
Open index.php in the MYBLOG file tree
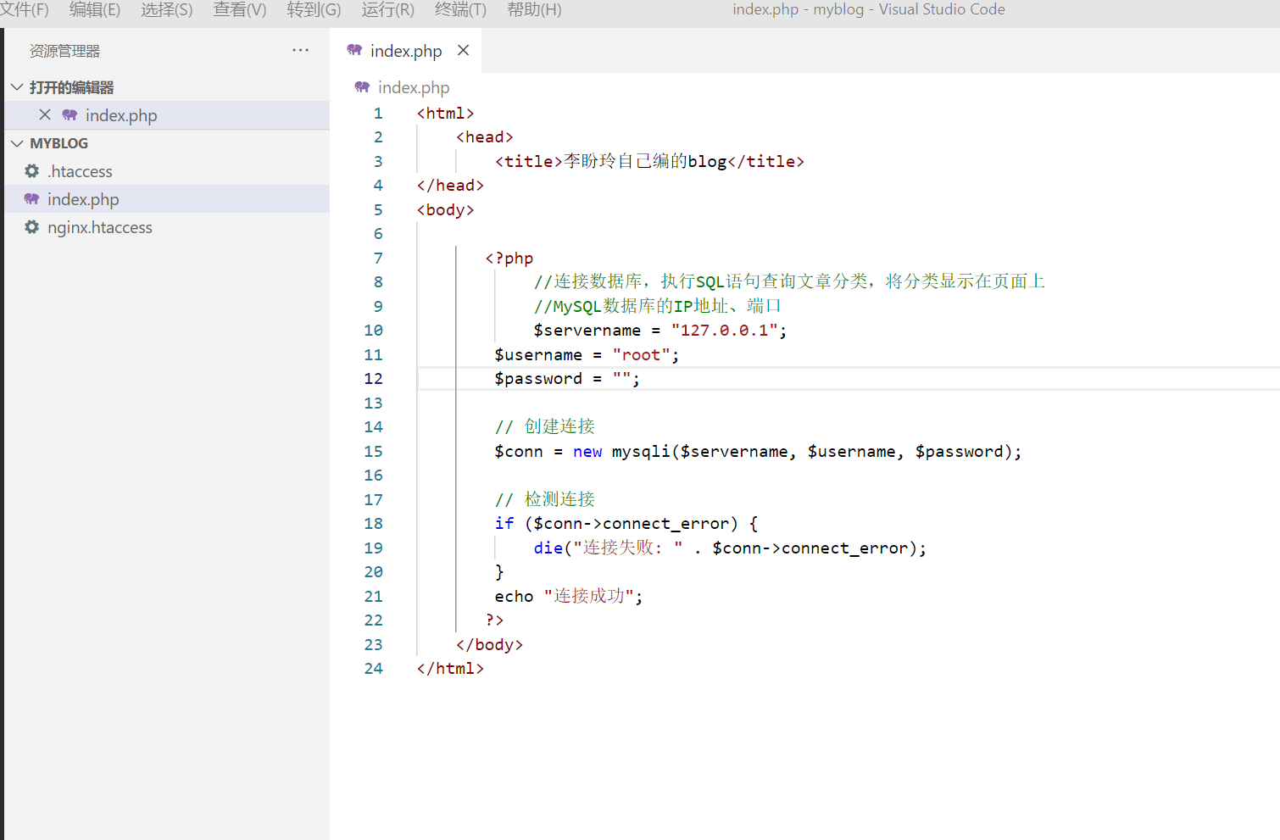[167, 199]
